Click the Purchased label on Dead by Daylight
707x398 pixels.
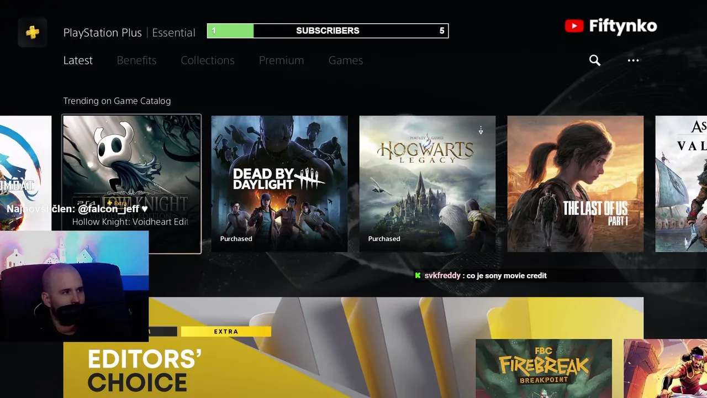point(236,239)
